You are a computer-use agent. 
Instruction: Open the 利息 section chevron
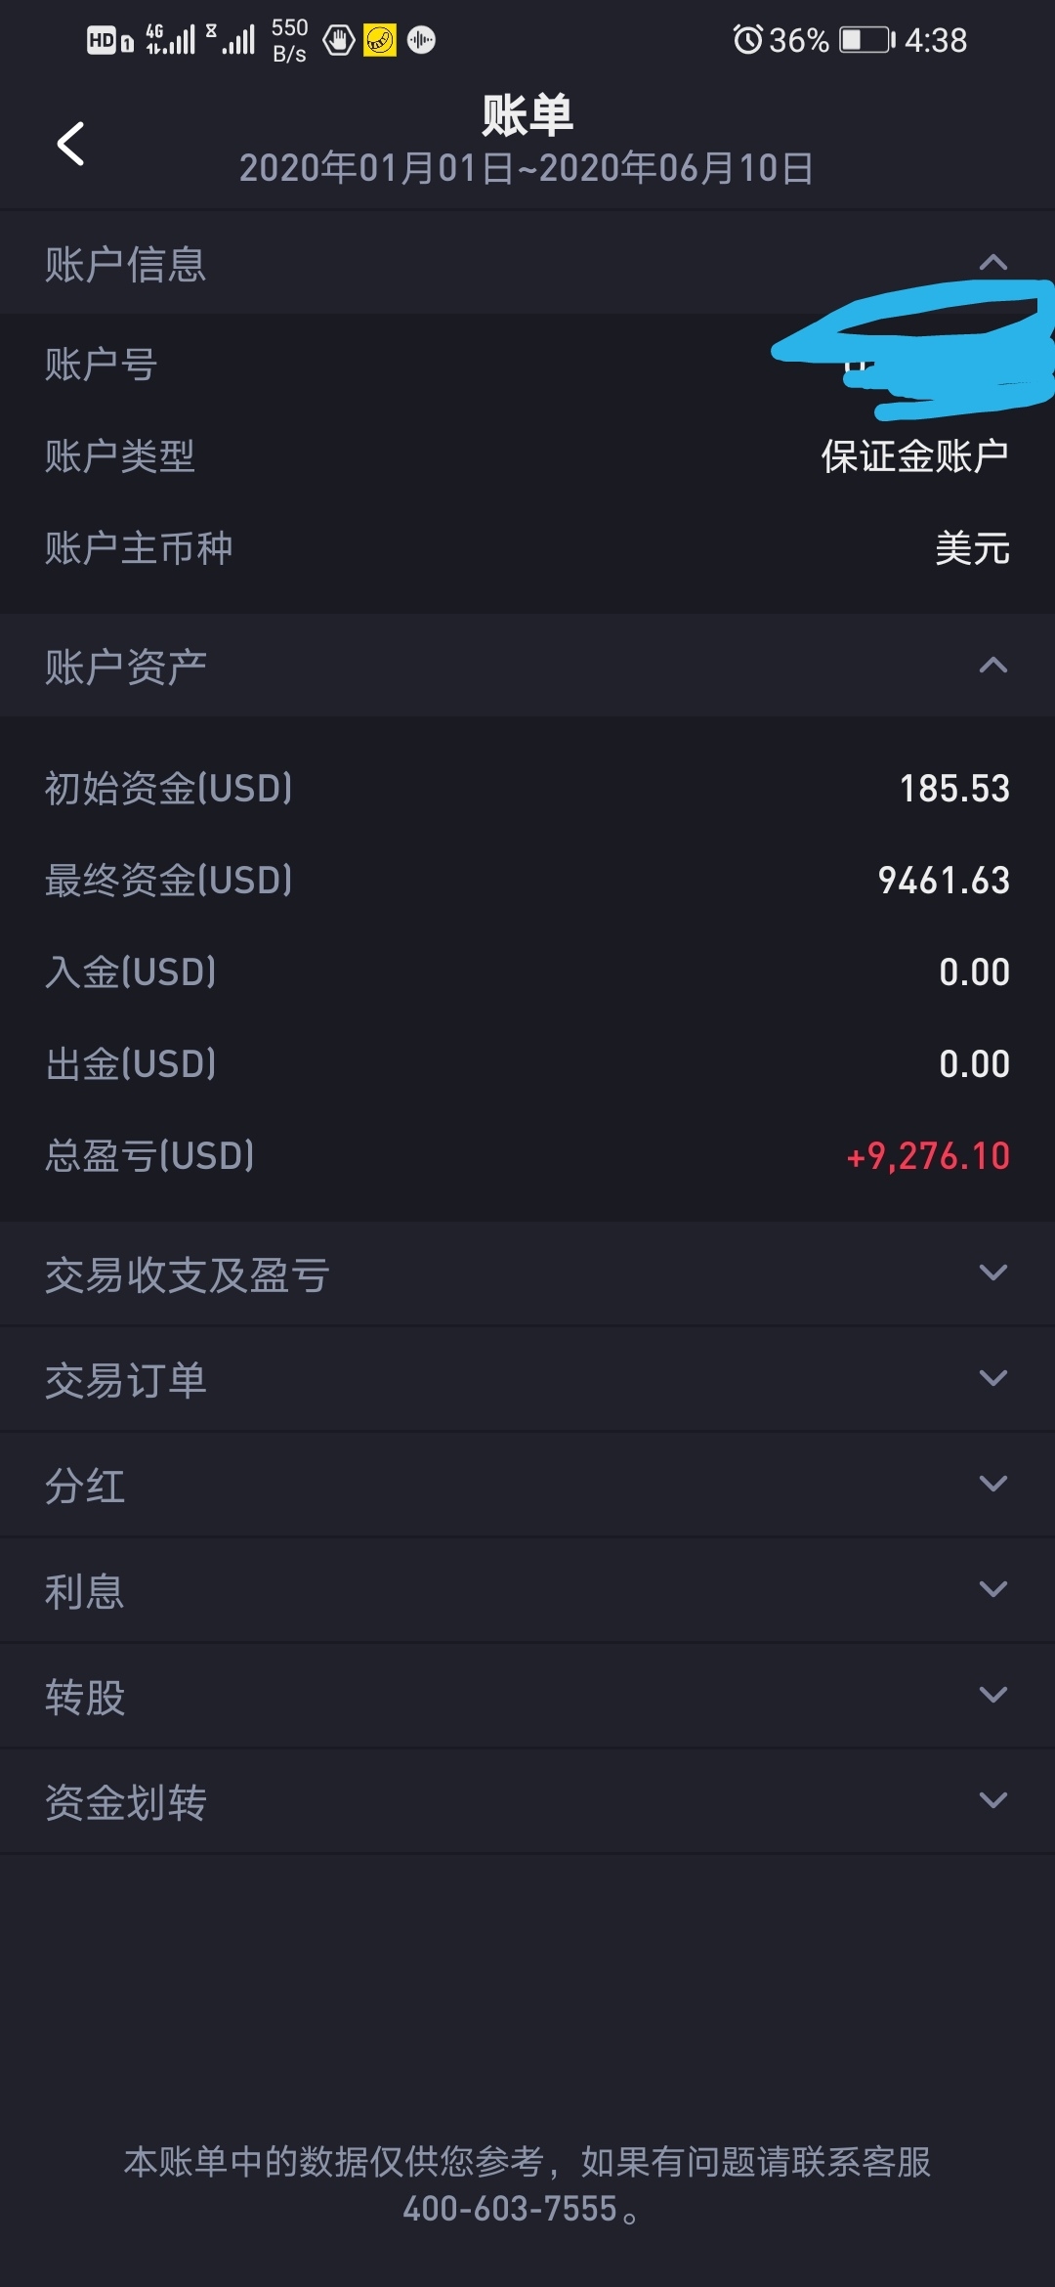pos(992,1589)
